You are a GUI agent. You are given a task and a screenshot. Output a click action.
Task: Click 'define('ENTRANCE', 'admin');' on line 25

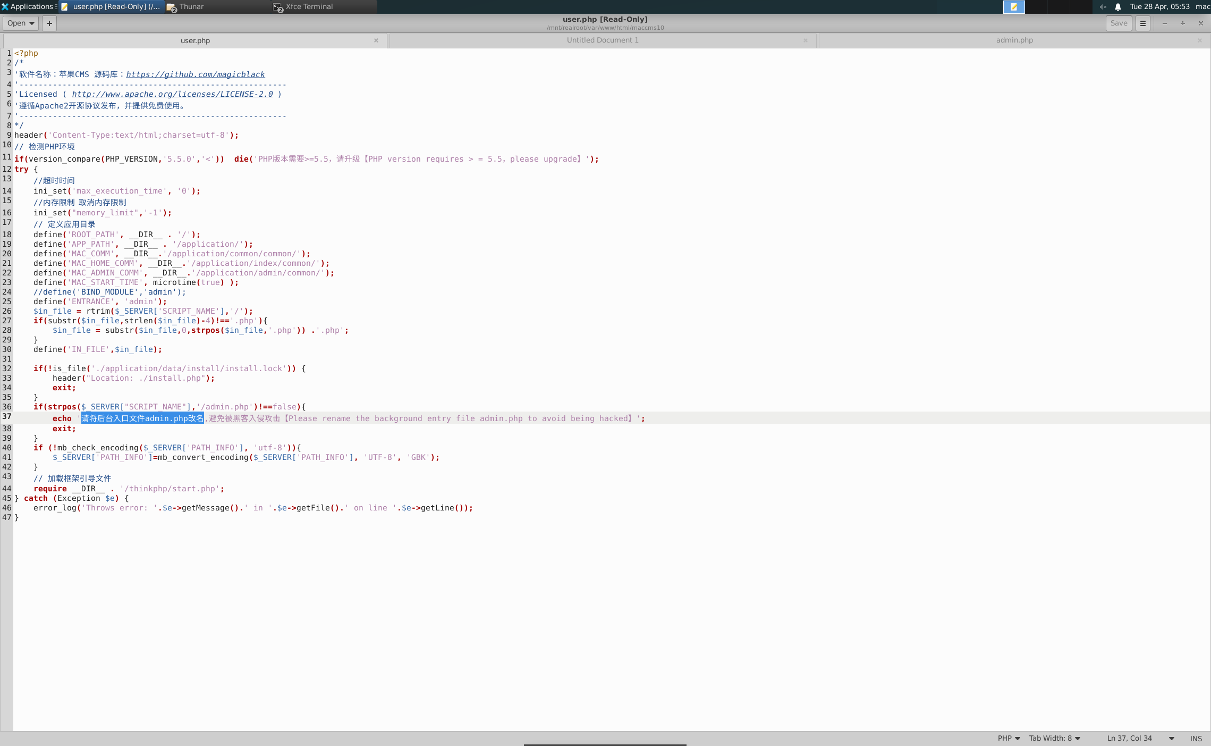(x=100, y=301)
